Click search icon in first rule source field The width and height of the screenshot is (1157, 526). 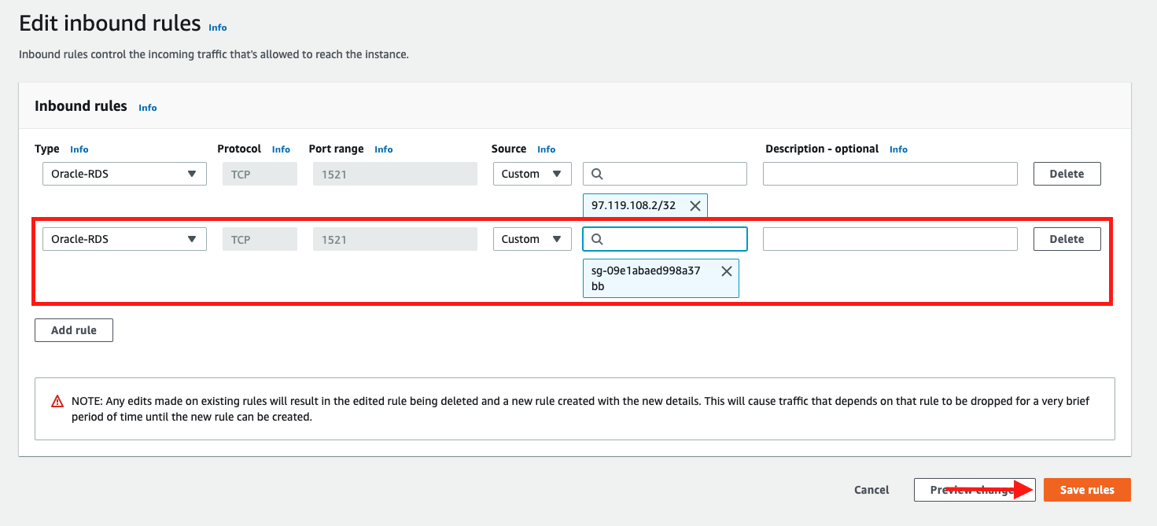tap(598, 174)
